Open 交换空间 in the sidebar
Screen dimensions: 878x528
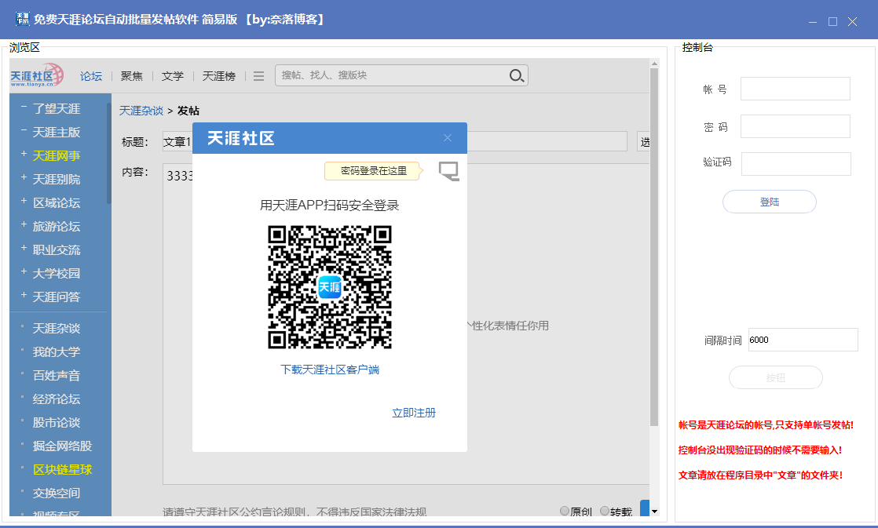[x=57, y=493]
